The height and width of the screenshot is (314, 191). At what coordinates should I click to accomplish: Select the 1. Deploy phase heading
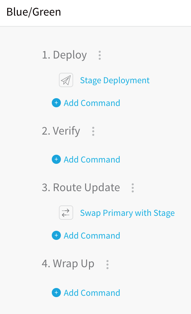point(64,55)
